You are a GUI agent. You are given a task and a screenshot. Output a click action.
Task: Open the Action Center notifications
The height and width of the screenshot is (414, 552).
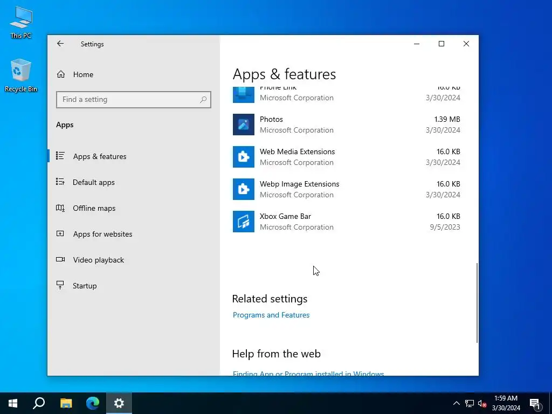tap(535, 404)
